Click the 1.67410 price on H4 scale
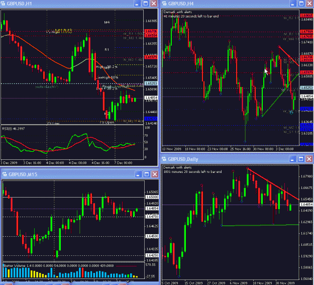 click(x=307, y=42)
